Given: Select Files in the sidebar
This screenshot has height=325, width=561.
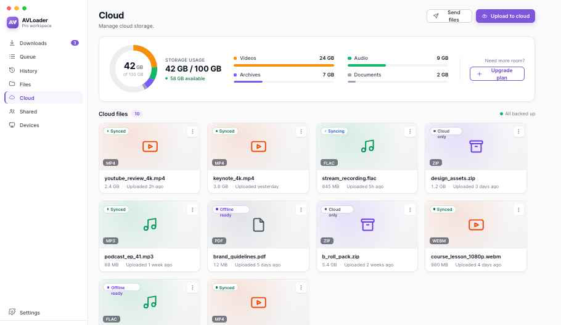Looking at the screenshot, I should [x=44, y=84].
